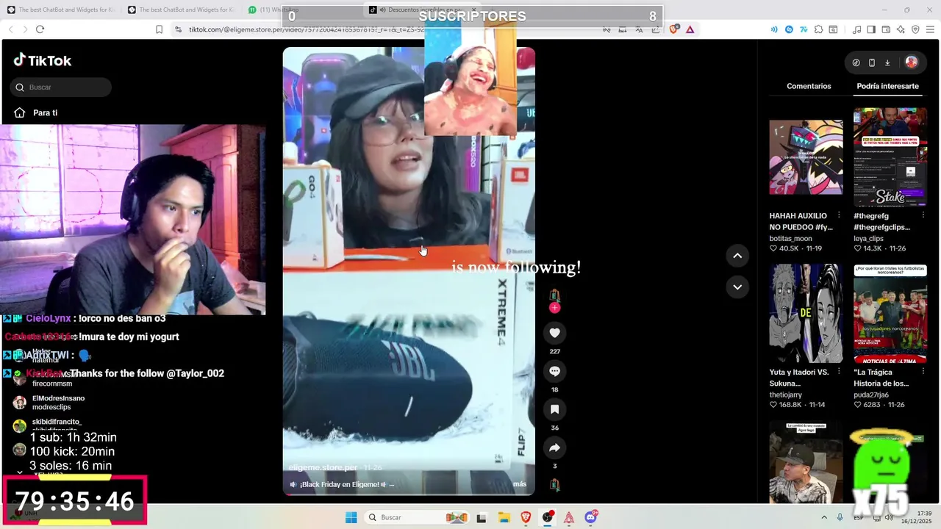Switch to the Podría interesarte tab

[x=887, y=86]
